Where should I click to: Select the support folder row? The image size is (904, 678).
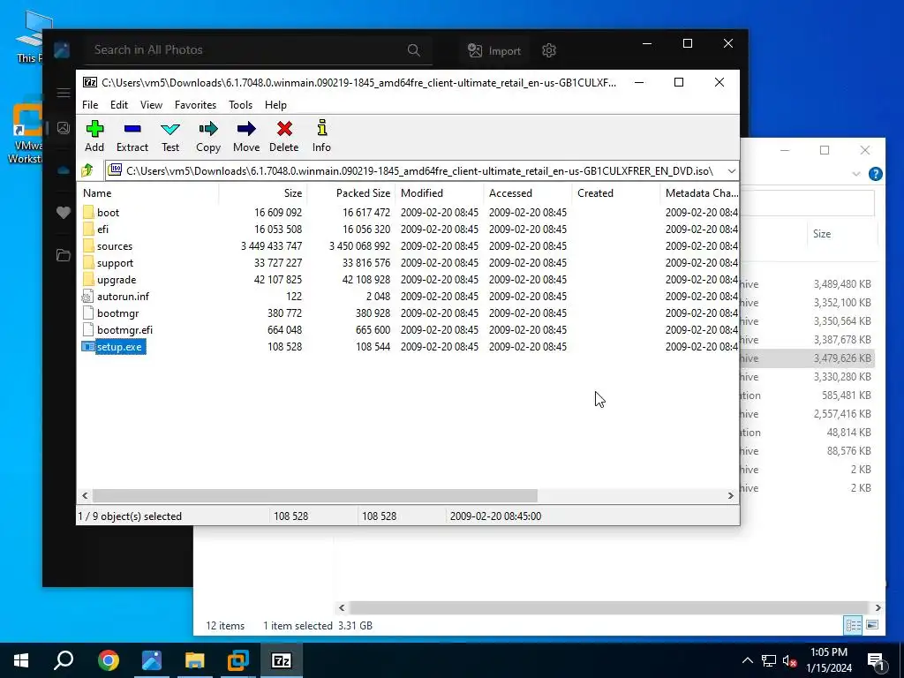click(408, 263)
